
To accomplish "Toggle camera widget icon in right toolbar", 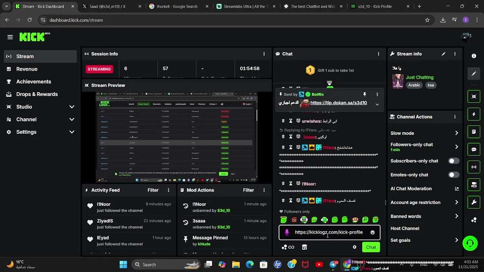I will (474, 185).
